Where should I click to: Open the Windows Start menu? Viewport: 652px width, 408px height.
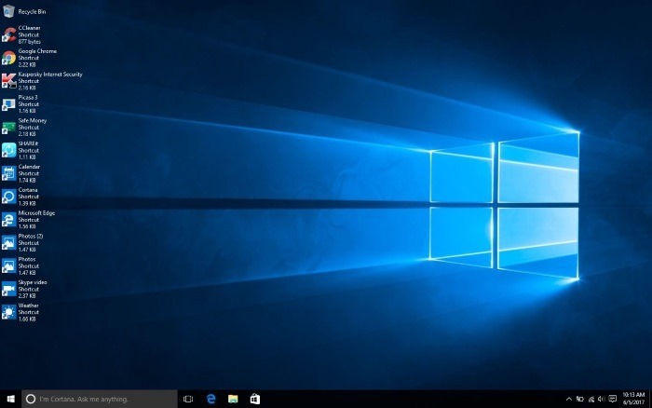pyautogui.click(x=11, y=399)
